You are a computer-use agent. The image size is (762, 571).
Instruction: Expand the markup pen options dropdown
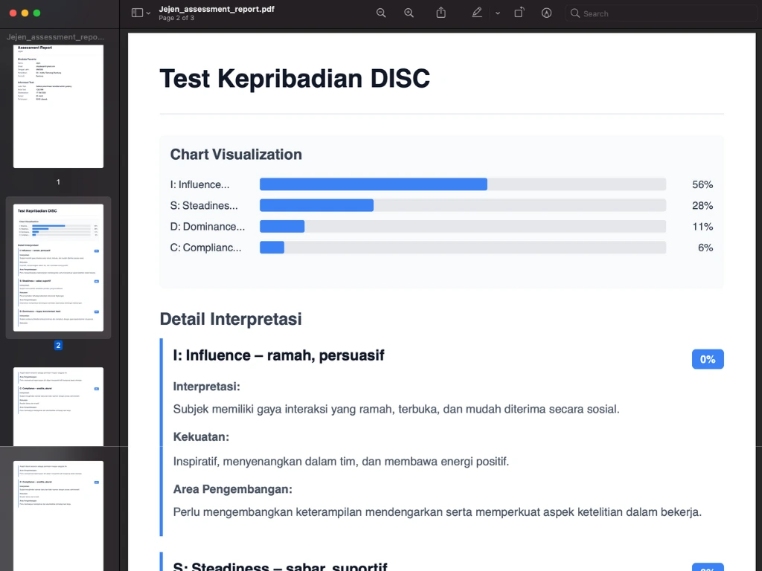coord(497,13)
